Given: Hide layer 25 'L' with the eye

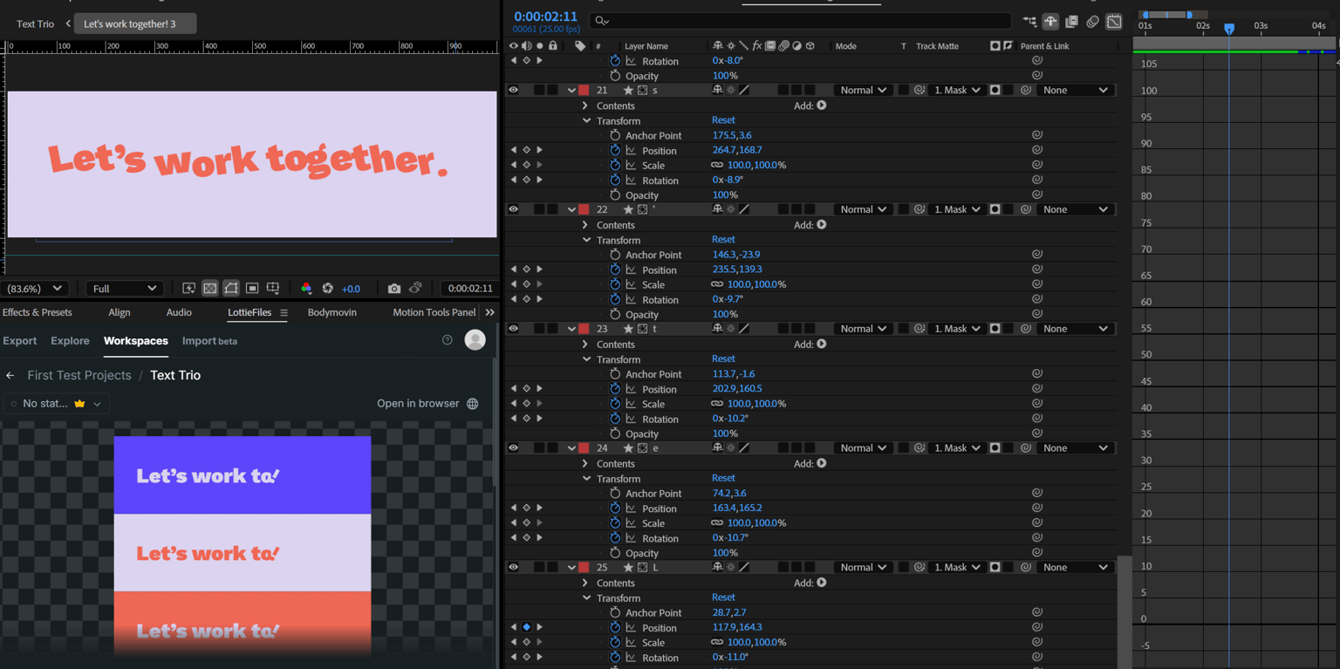Looking at the screenshot, I should [x=513, y=568].
